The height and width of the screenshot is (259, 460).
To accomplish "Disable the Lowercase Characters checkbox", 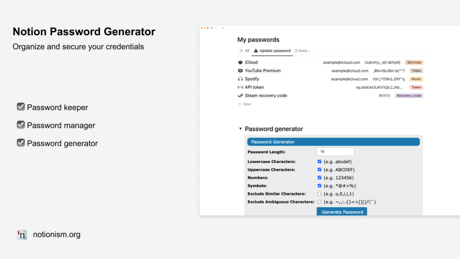I will point(319,161).
